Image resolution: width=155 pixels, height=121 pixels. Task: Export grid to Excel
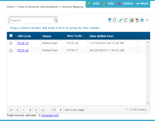click(x=132, y=20)
